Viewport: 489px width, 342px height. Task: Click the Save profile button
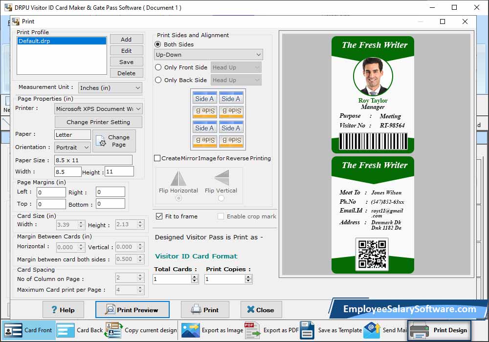tap(126, 62)
